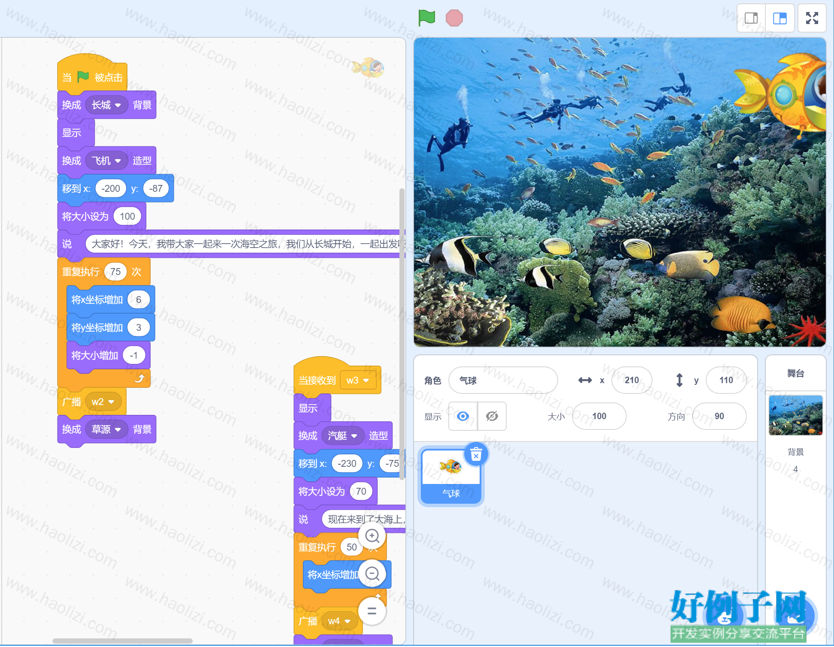
Task: Click the 当绿旗被点击 hat block
Action: [92, 74]
